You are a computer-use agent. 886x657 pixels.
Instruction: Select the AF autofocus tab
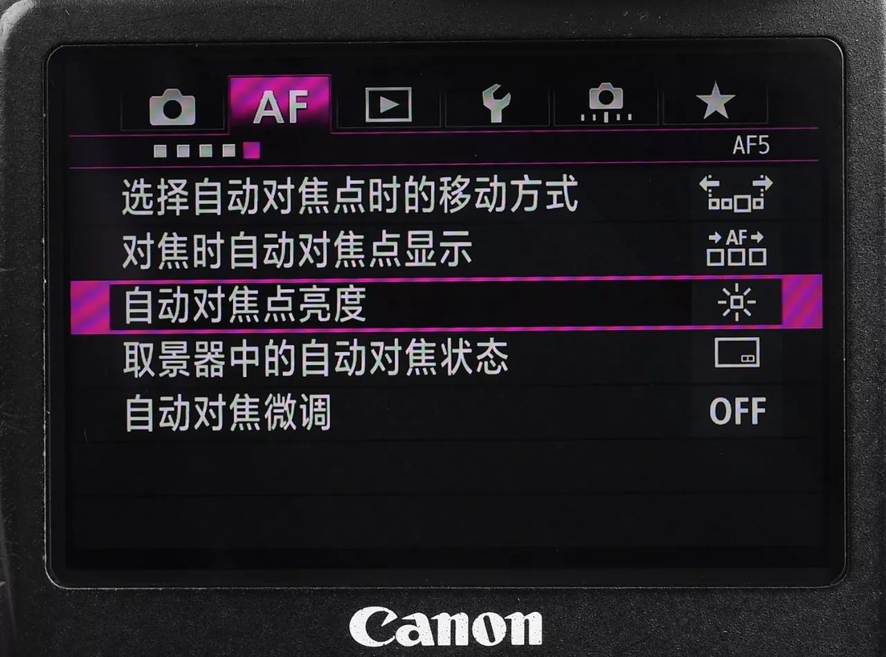pyautogui.click(x=280, y=104)
